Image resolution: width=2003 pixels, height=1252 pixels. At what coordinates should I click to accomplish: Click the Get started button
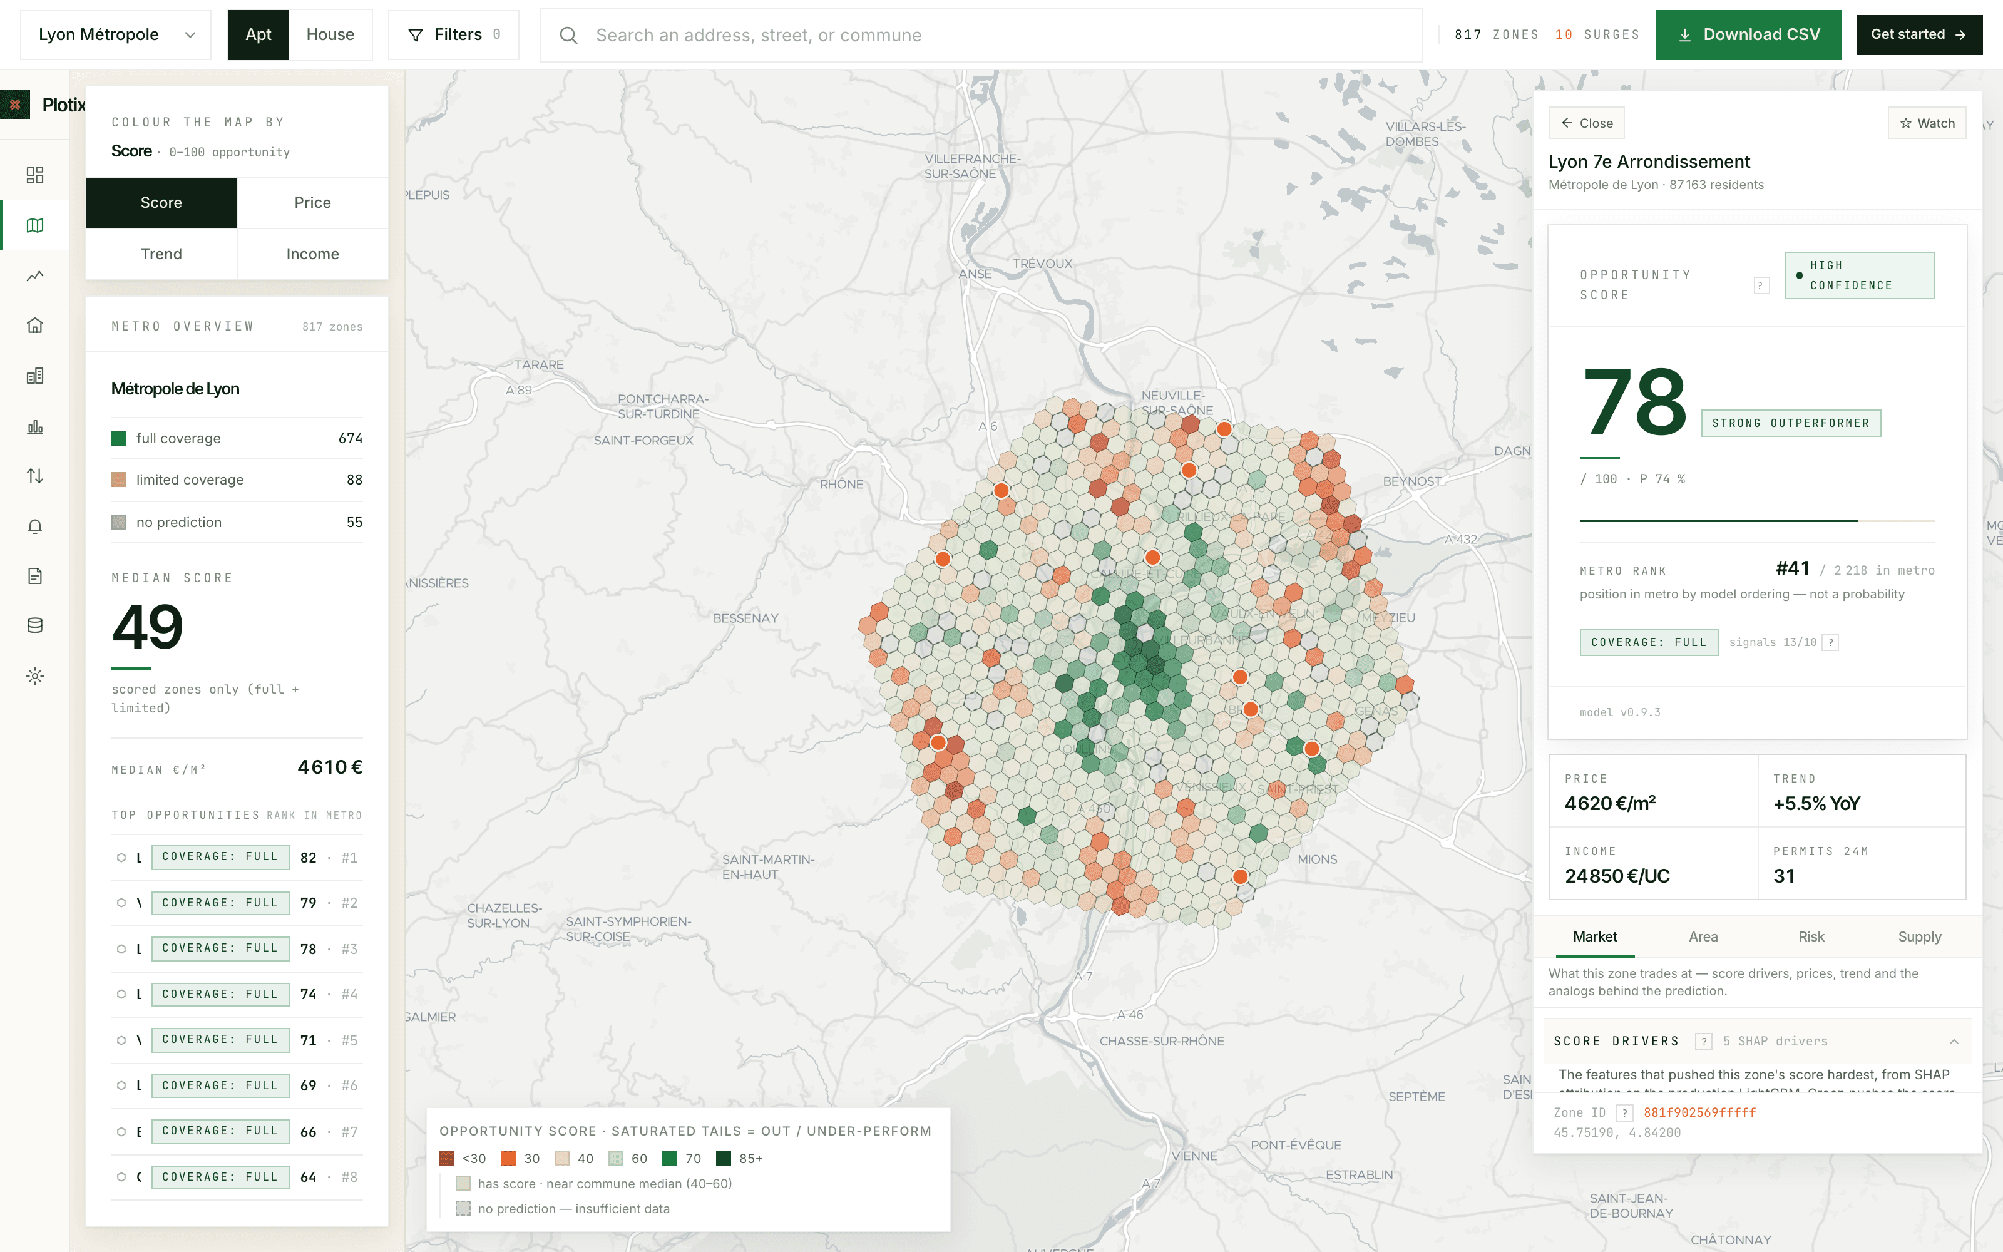(x=1918, y=35)
